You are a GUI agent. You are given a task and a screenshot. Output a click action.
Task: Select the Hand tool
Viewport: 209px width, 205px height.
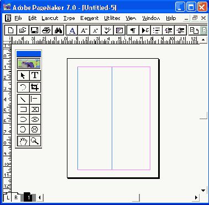click(23, 141)
